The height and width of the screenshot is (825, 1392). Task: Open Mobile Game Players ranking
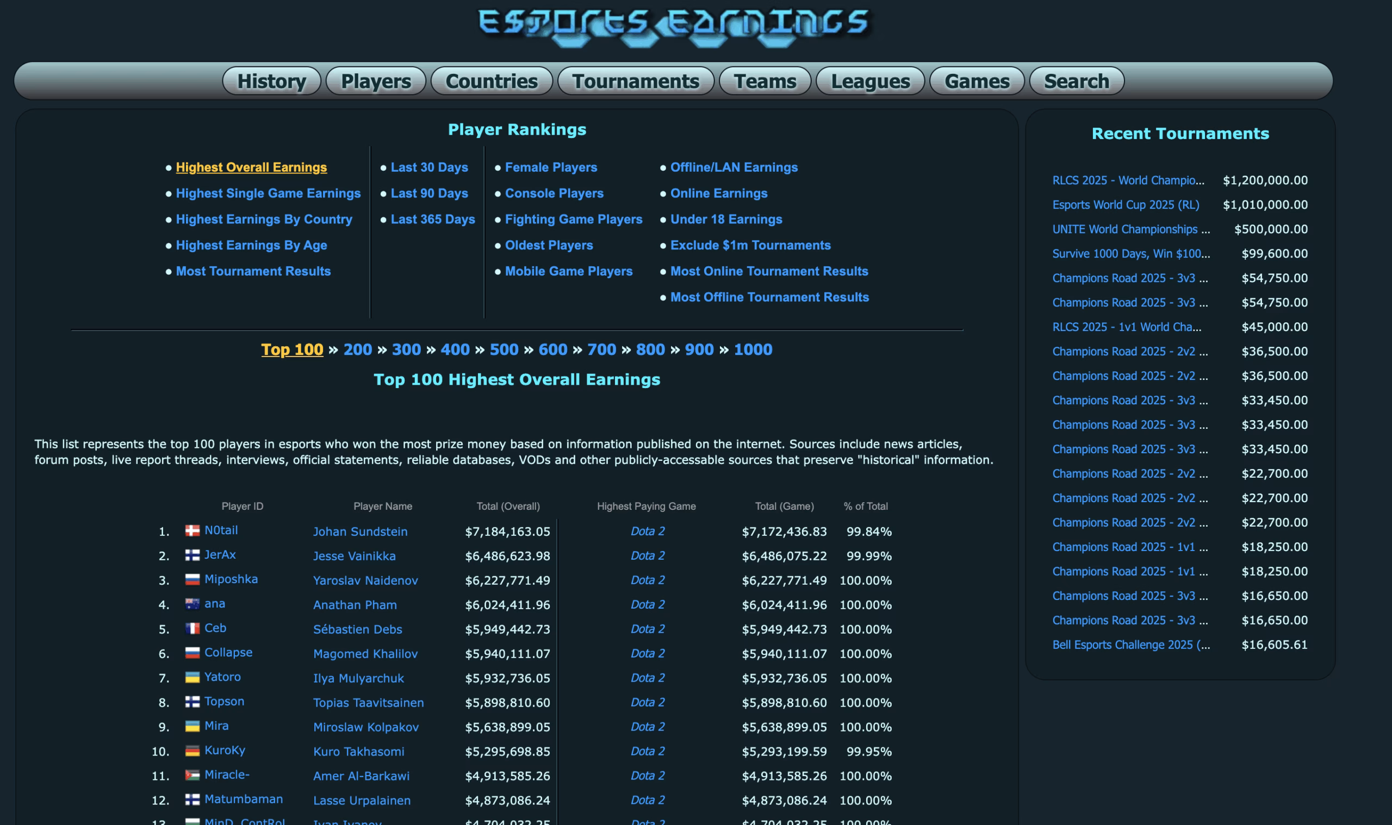point(568,271)
